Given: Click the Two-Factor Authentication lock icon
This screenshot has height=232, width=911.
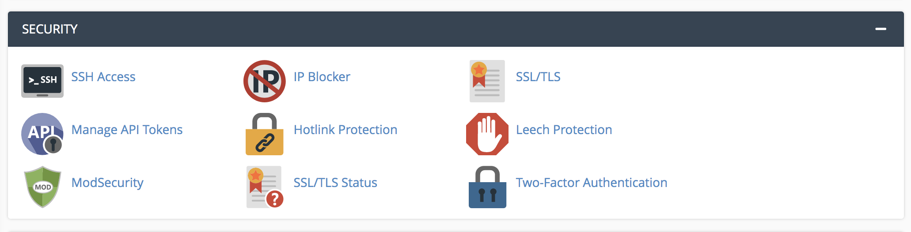Looking at the screenshot, I should [487, 187].
